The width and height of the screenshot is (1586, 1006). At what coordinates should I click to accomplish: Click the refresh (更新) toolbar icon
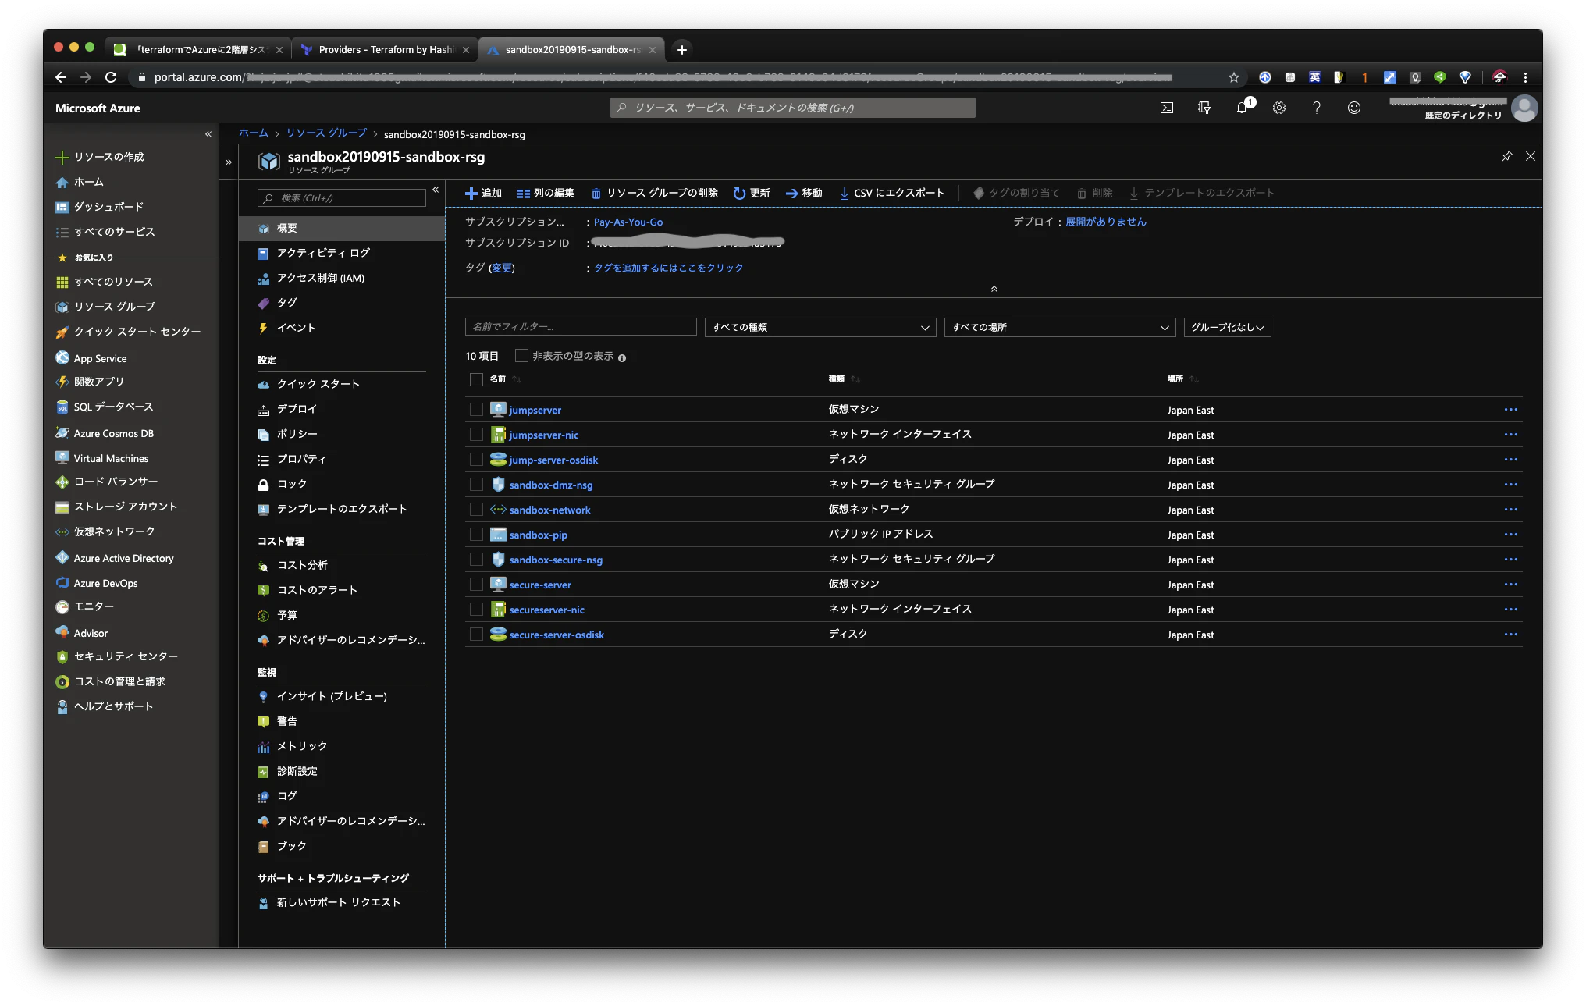click(739, 193)
